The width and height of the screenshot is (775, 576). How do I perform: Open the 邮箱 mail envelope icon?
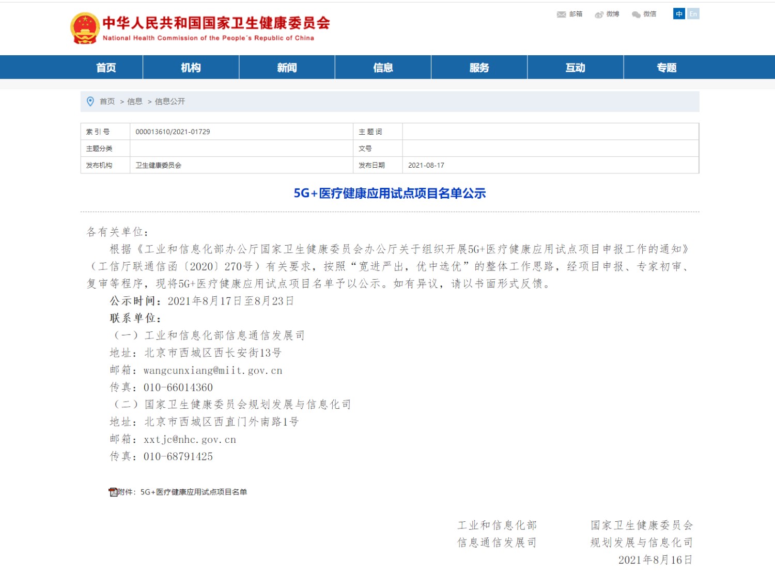point(561,14)
